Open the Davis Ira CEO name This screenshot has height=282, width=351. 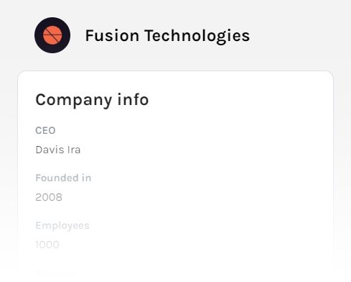click(x=58, y=150)
